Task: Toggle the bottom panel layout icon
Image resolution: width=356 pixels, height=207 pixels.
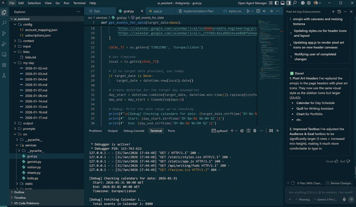Action: [x=283, y=3]
